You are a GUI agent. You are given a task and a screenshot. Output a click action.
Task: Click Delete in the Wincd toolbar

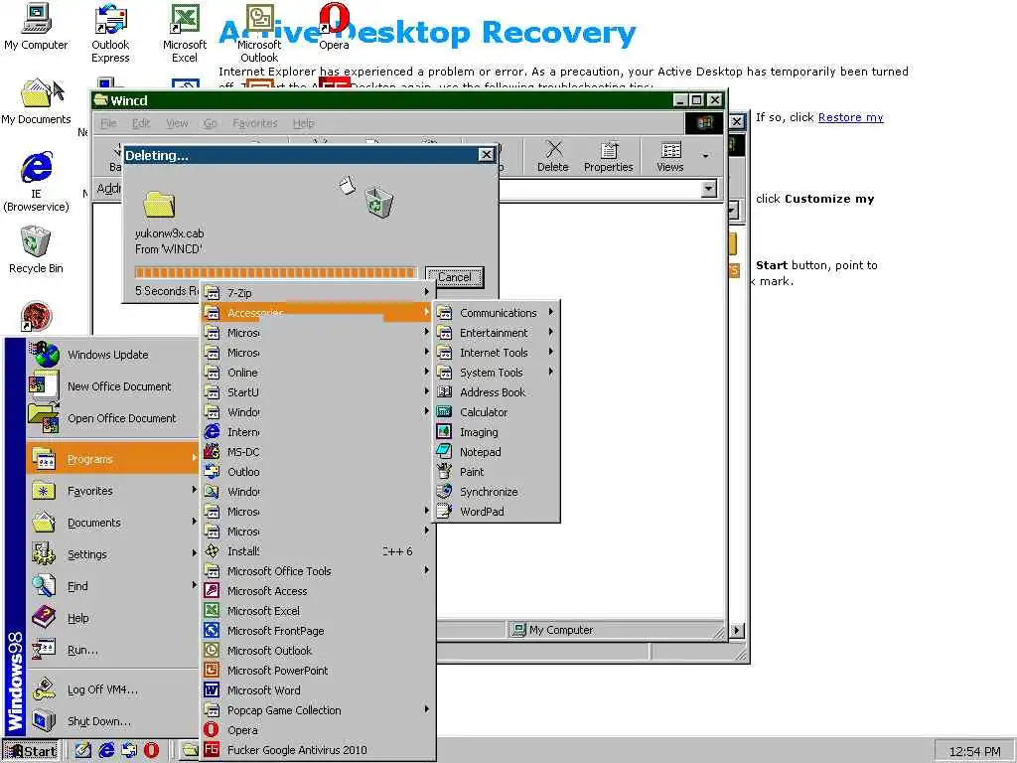point(553,156)
